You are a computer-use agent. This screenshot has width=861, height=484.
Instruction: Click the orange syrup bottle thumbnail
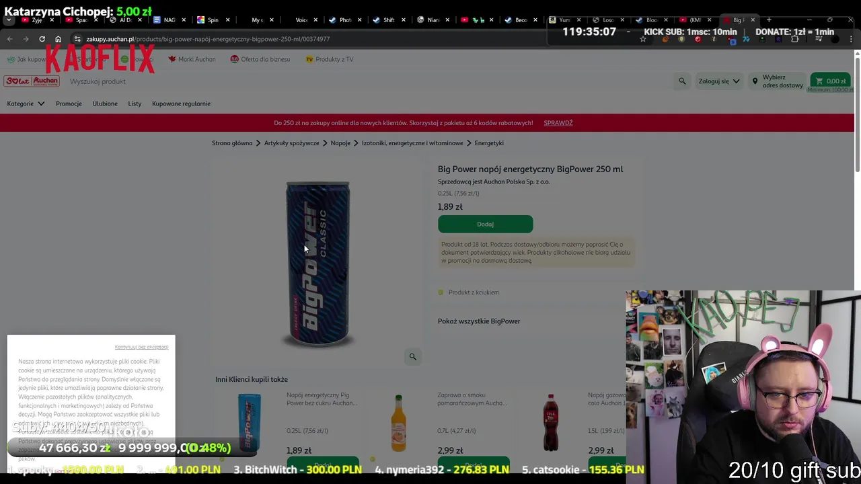click(398, 423)
